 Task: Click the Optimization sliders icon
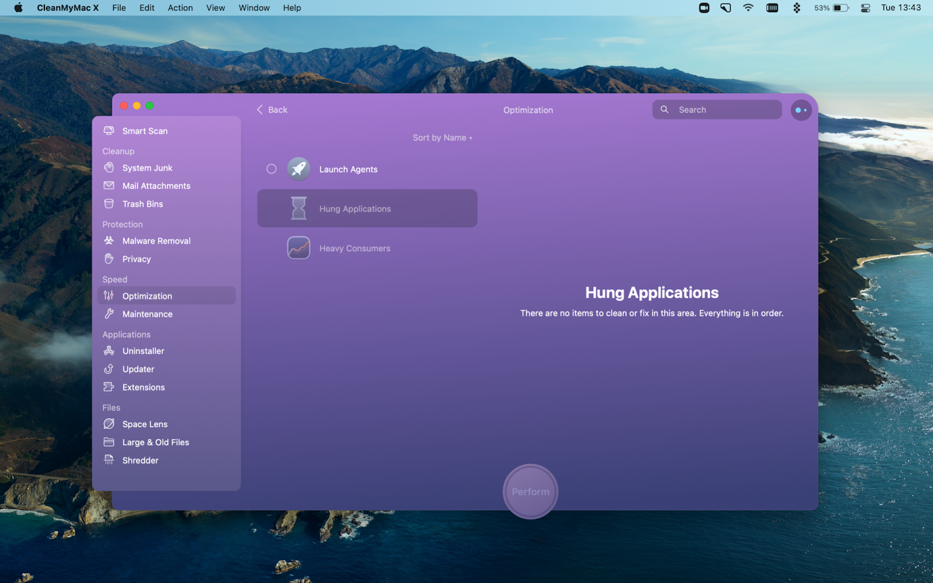[x=109, y=296]
